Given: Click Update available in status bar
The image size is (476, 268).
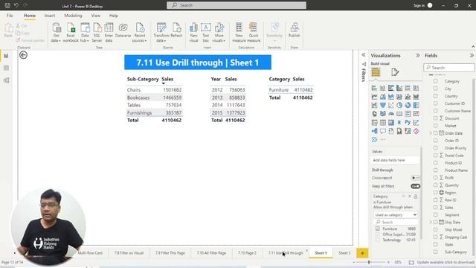Looking at the screenshot, I should 446,262.
